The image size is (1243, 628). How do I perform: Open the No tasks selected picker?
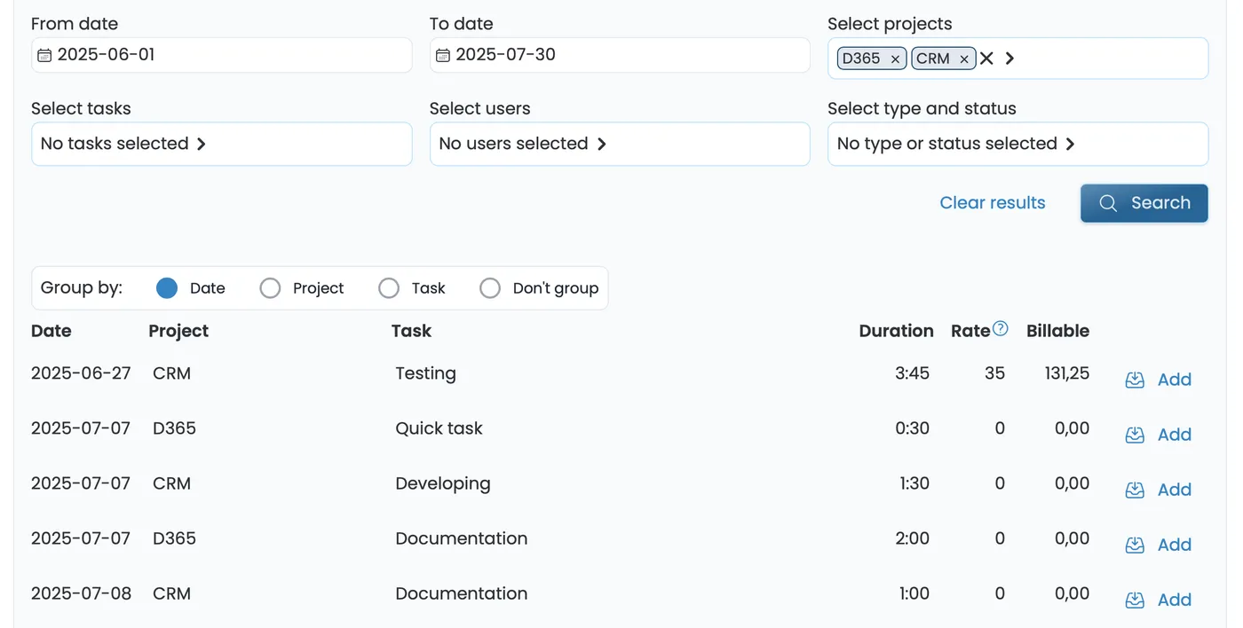[222, 144]
